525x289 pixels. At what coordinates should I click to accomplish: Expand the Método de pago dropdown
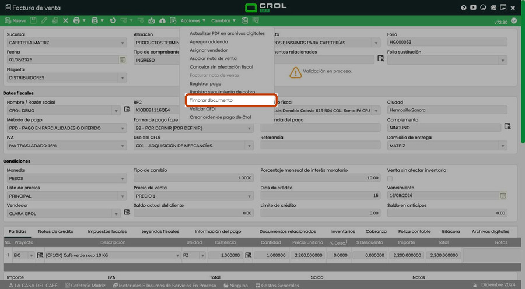click(123, 128)
